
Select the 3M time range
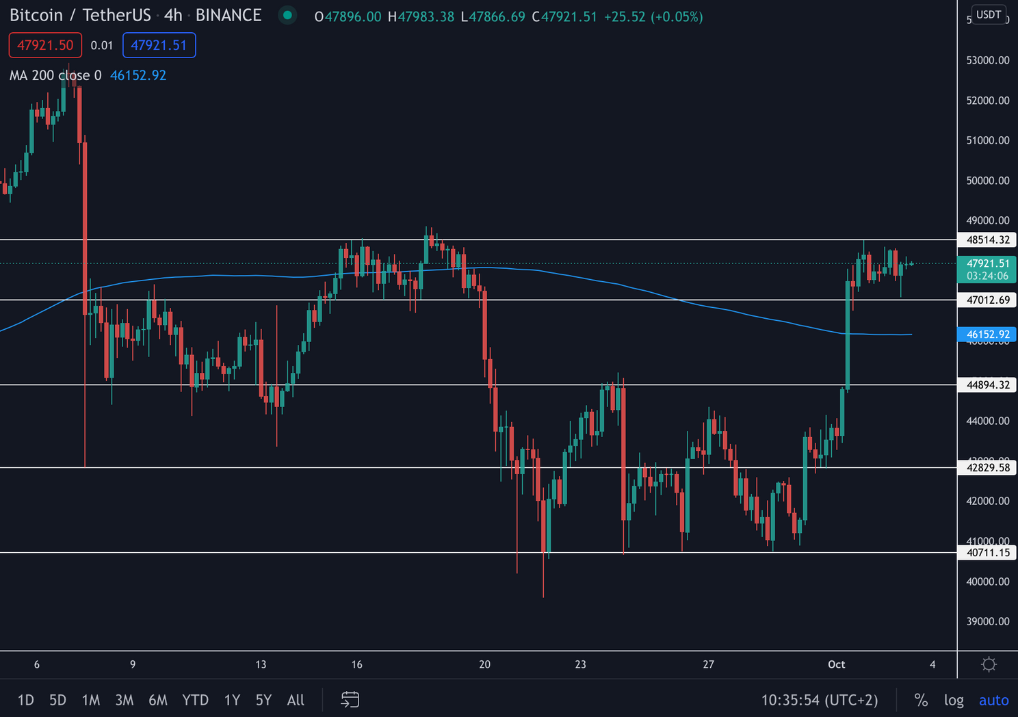pos(124,700)
